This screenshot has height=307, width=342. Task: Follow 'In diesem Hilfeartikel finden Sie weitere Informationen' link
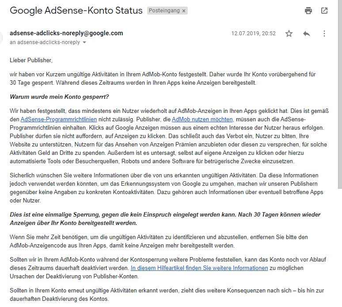coord(199,268)
